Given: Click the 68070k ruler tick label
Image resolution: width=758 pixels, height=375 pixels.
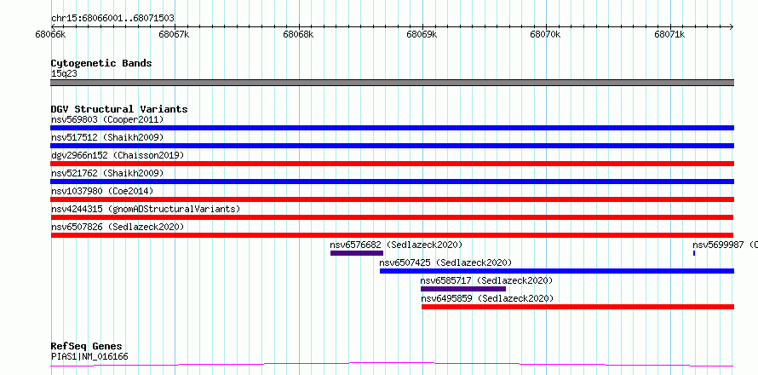Looking at the screenshot, I should pyautogui.click(x=546, y=34).
